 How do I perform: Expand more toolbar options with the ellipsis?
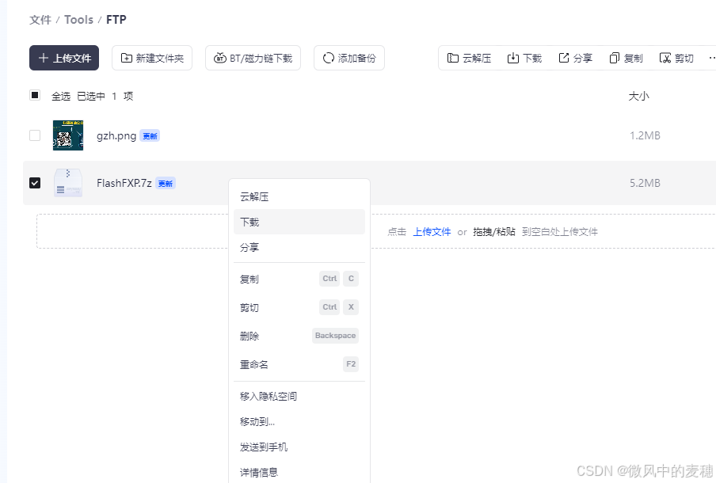pyautogui.click(x=711, y=57)
